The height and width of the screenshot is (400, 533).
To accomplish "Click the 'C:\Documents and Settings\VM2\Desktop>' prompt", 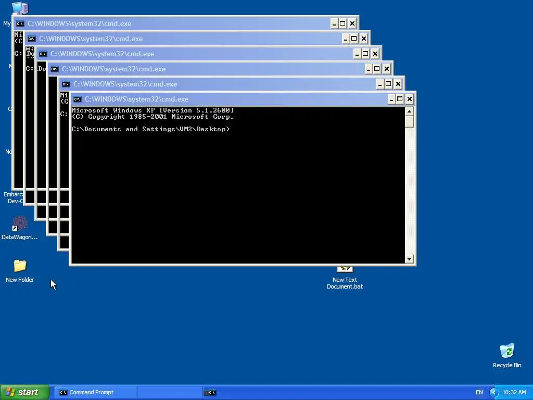I will 150,129.
